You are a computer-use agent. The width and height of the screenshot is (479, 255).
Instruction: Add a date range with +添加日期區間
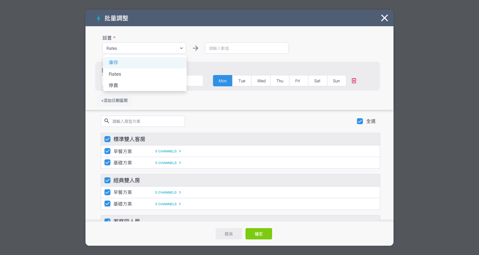(114, 100)
